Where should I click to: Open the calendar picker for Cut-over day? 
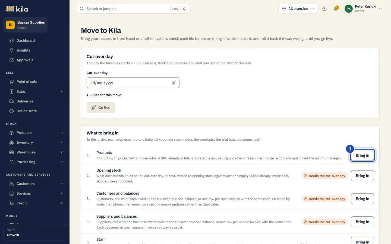pos(174,83)
